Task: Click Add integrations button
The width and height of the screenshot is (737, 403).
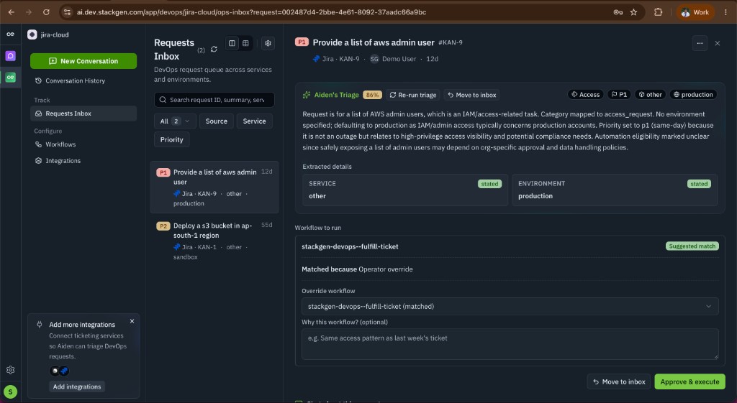Action: [77, 386]
